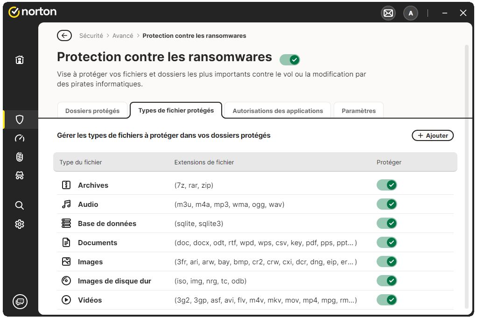The width and height of the screenshot is (477, 318).
Task: Open the chat support assistant icon
Action: point(20,302)
